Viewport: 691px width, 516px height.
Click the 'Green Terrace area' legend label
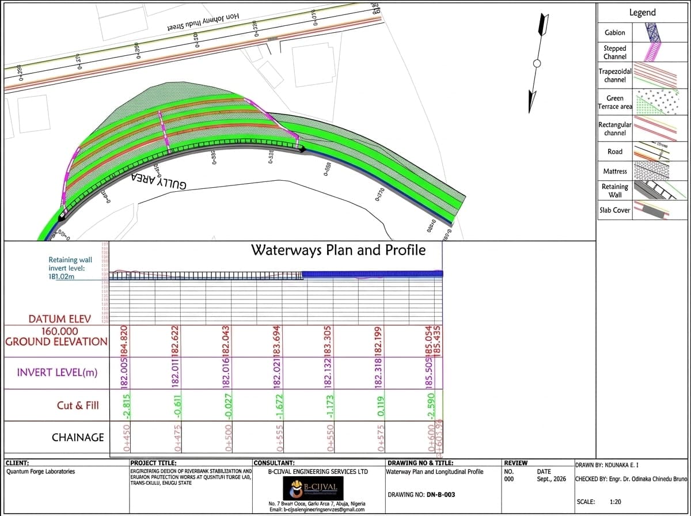coord(615,103)
